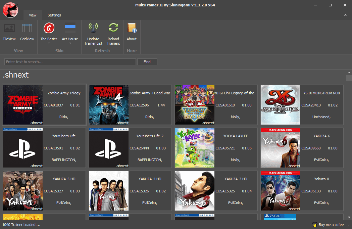Select Yakuza 0 cover art
Image resolution: width=352 pixels, height=229 pixels.
tap(281, 191)
